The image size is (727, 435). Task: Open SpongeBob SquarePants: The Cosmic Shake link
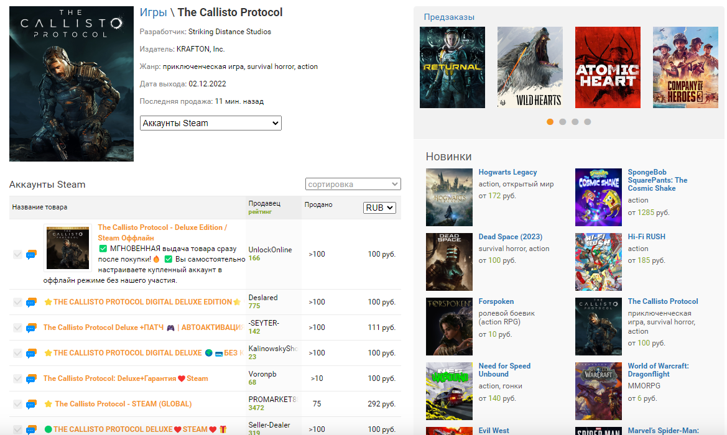click(x=657, y=180)
